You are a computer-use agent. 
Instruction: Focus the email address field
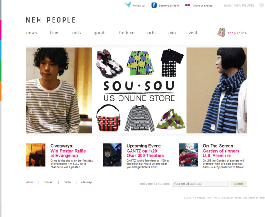coord(200,184)
